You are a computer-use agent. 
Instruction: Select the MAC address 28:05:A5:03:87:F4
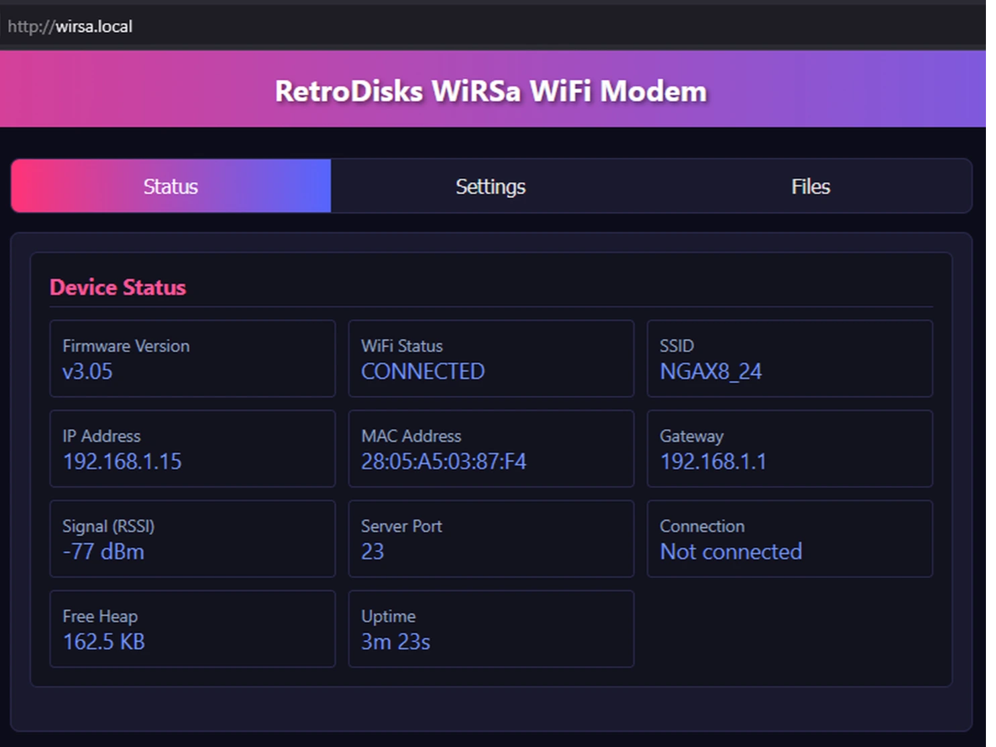pyautogui.click(x=444, y=461)
